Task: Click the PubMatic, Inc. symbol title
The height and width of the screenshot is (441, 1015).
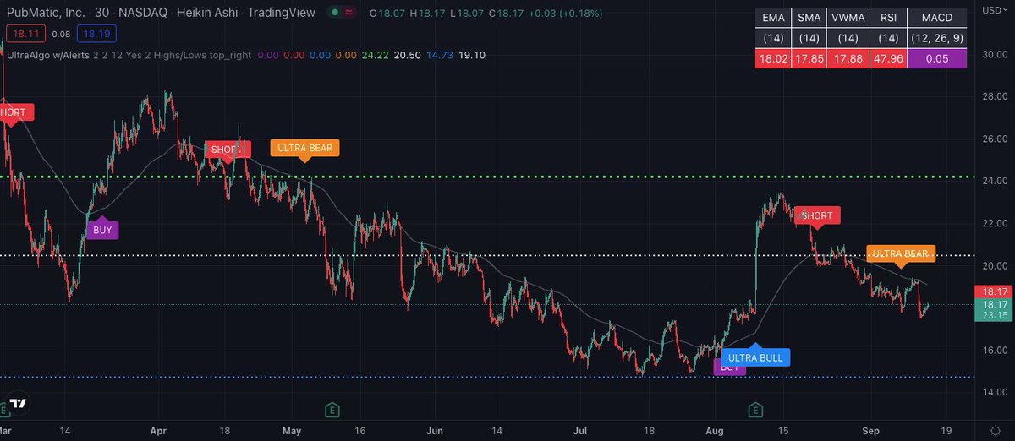Action: (x=46, y=13)
